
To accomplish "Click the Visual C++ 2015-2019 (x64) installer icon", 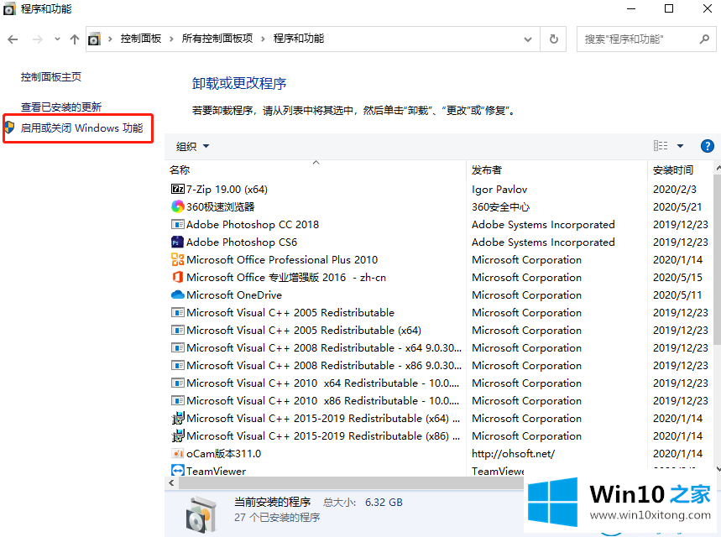I will click(x=177, y=419).
